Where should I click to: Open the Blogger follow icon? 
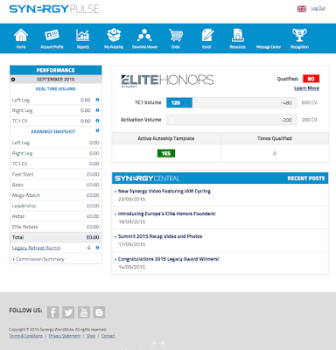[x=99, y=312]
